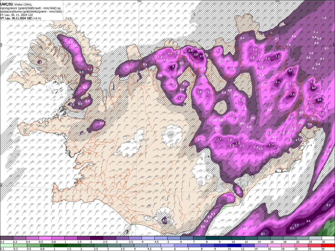This screenshot has width=335, height=251.
Task: Select the darkest purple 2 swatch in upper legend
Action: [x=97, y=238]
